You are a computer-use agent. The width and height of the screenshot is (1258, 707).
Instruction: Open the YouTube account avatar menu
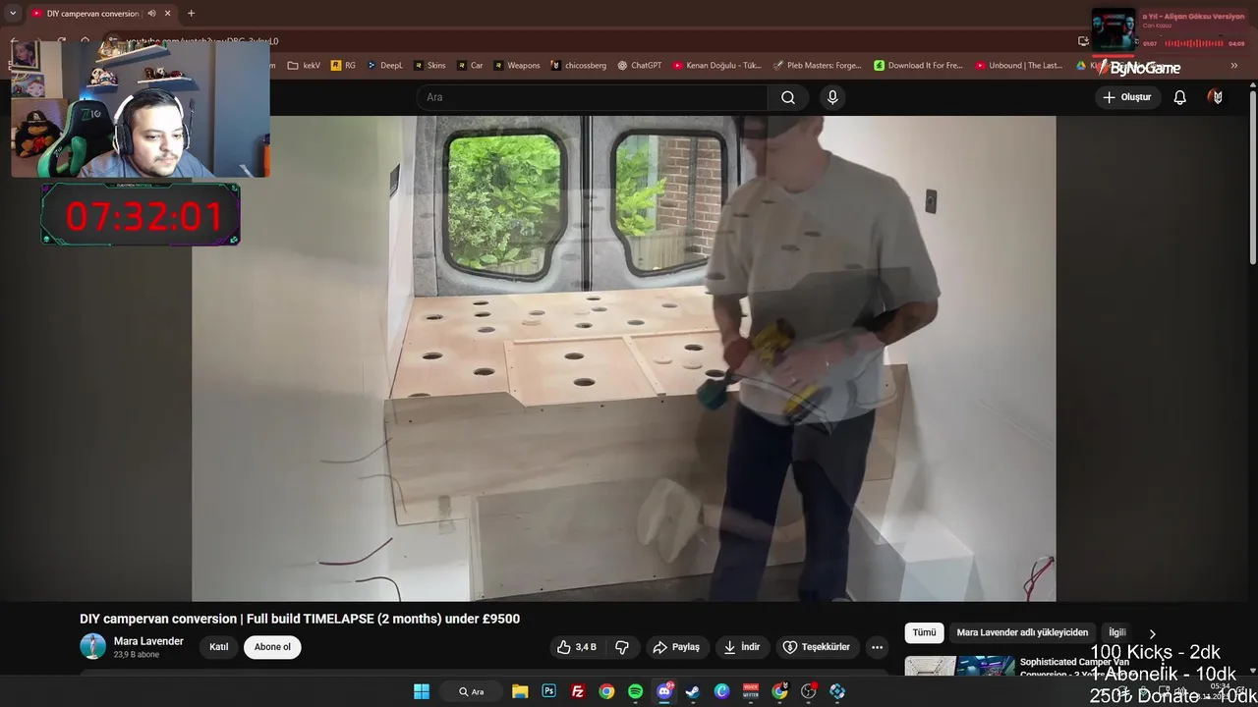click(1217, 97)
